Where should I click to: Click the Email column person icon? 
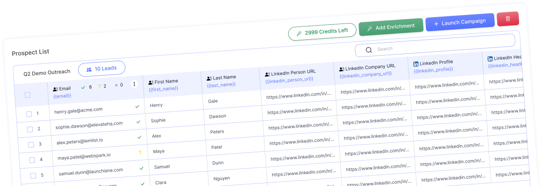[x=56, y=89]
